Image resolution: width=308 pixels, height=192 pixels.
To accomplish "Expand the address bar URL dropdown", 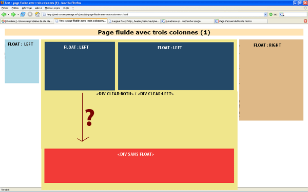I will tap(265, 14).
